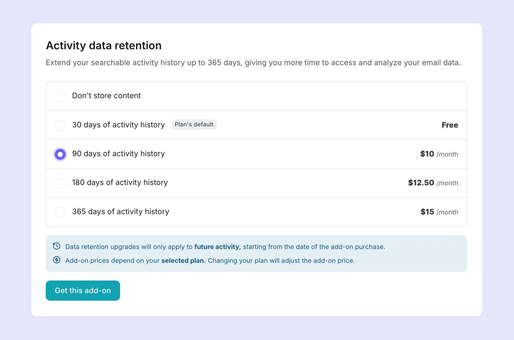
Task: Select the "Don't store content" option
Action: coord(60,96)
